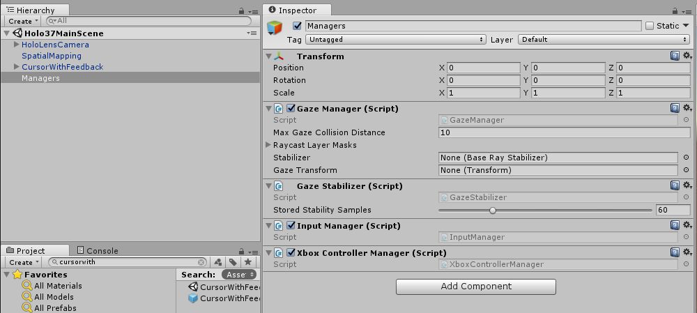Click the search by type filter icon
The width and height of the screenshot is (697, 313).
218,262
